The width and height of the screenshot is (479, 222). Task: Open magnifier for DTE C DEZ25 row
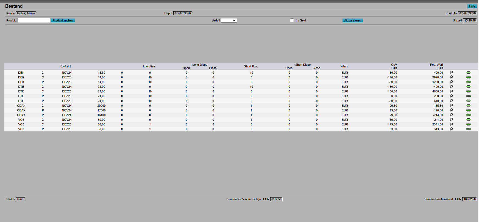[x=451, y=91]
